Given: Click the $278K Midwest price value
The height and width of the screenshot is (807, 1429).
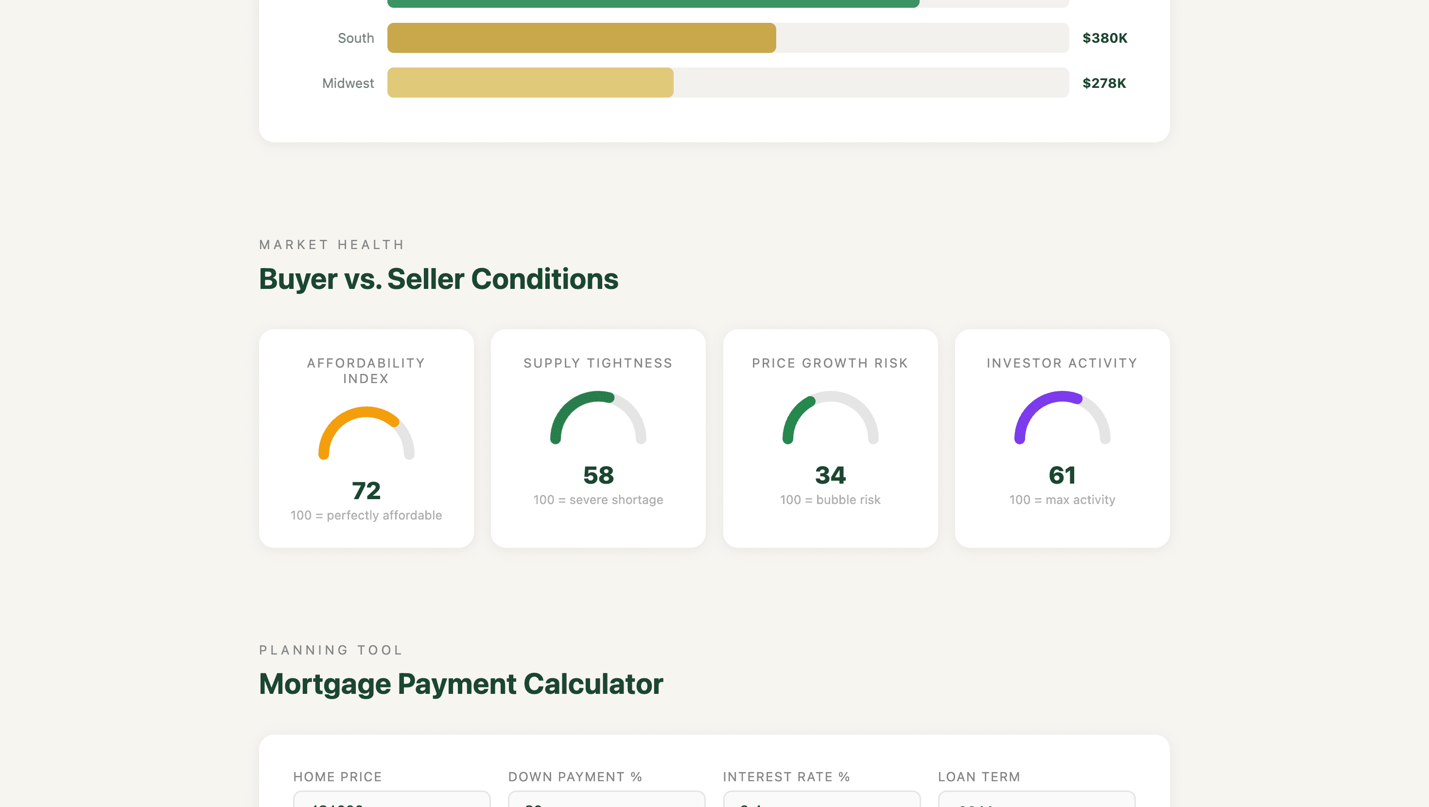Looking at the screenshot, I should point(1104,83).
